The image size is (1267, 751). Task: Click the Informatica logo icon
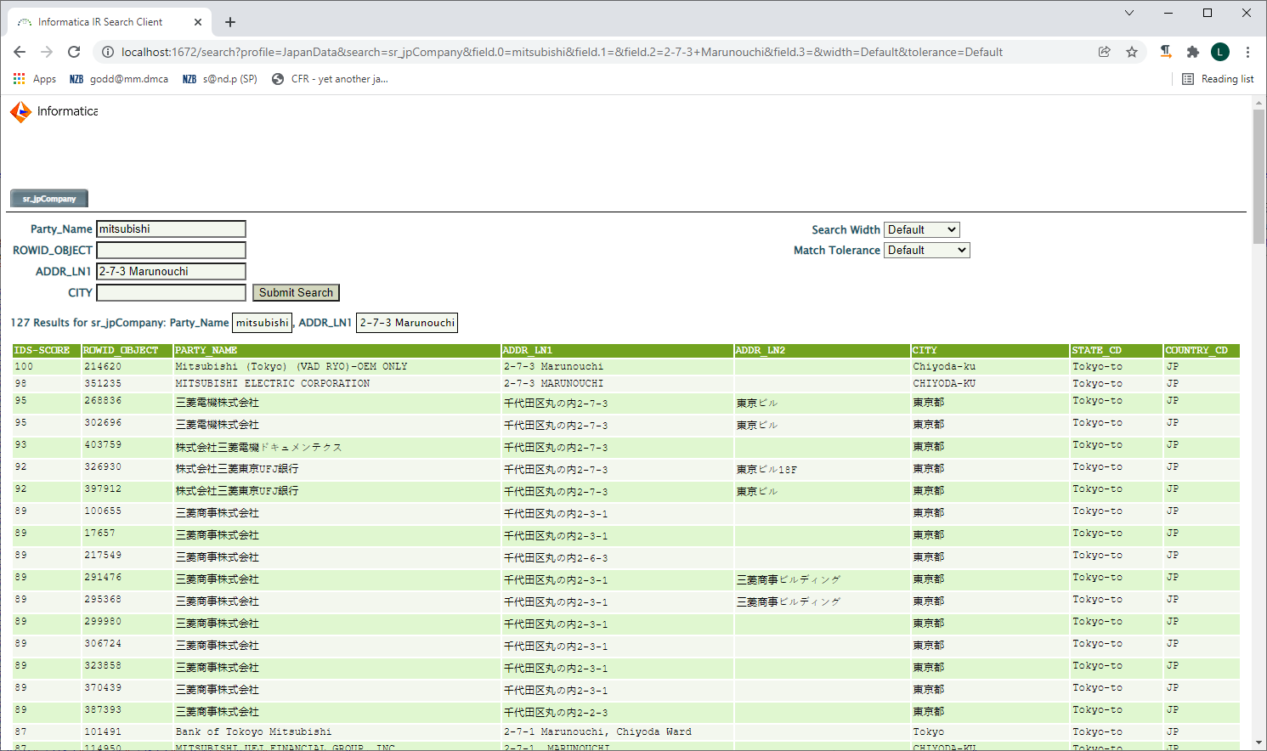(20, 111)
